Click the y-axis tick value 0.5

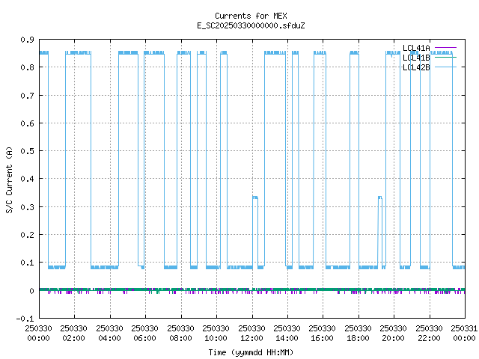click(27, 151)
